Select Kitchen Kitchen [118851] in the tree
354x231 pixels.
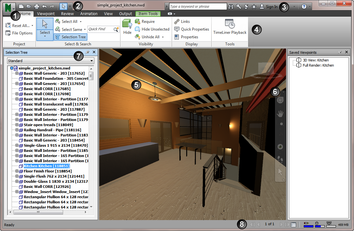(x=47, y=166)
